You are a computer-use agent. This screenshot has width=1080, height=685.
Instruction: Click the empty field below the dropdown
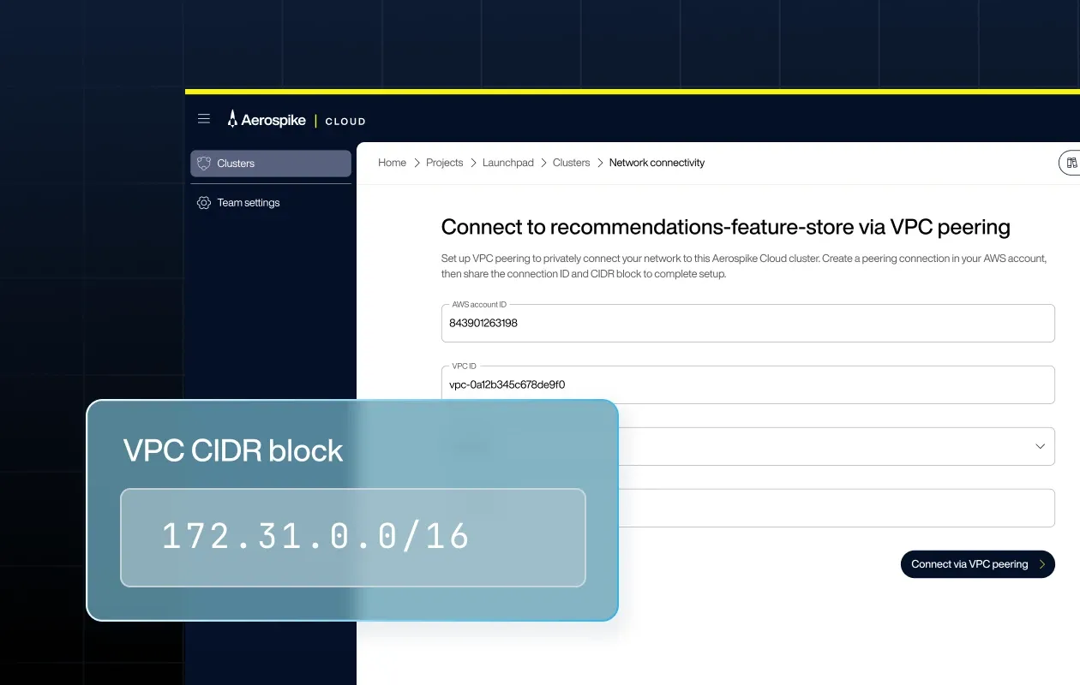[836, 509]
